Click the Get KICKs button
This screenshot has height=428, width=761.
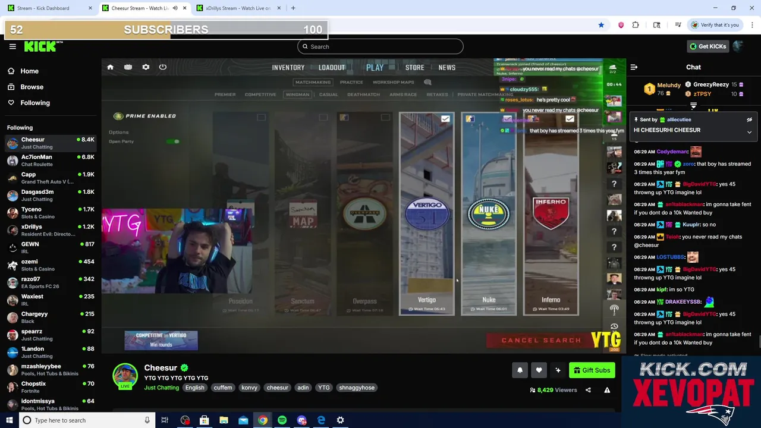coord(707,46)
